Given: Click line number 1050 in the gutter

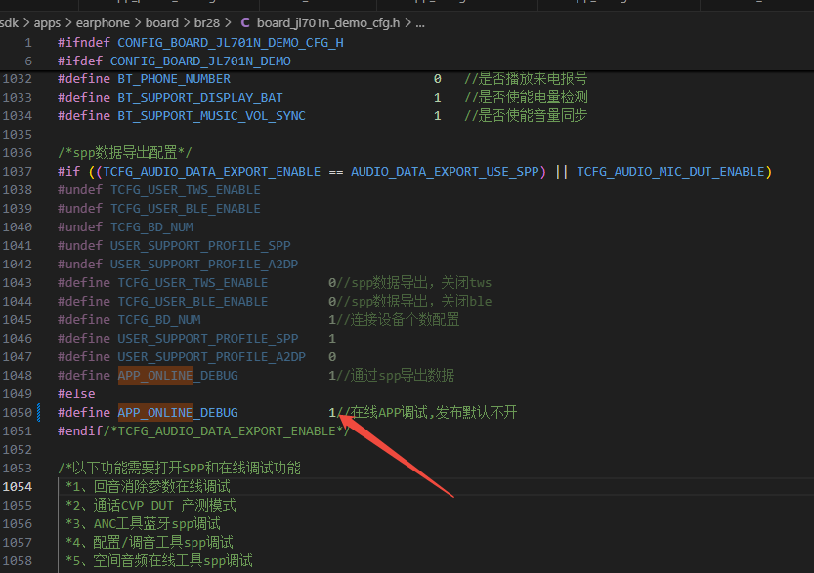Looking at the screenshot, I should [18, 413].
